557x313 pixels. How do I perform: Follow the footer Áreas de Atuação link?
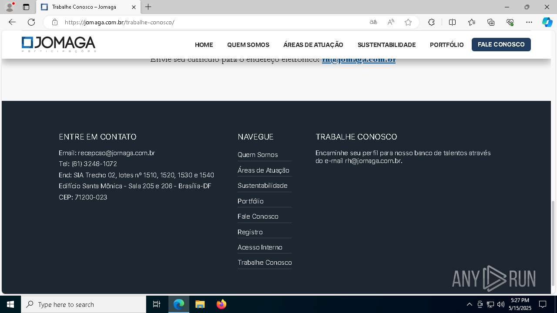point(263,170)
